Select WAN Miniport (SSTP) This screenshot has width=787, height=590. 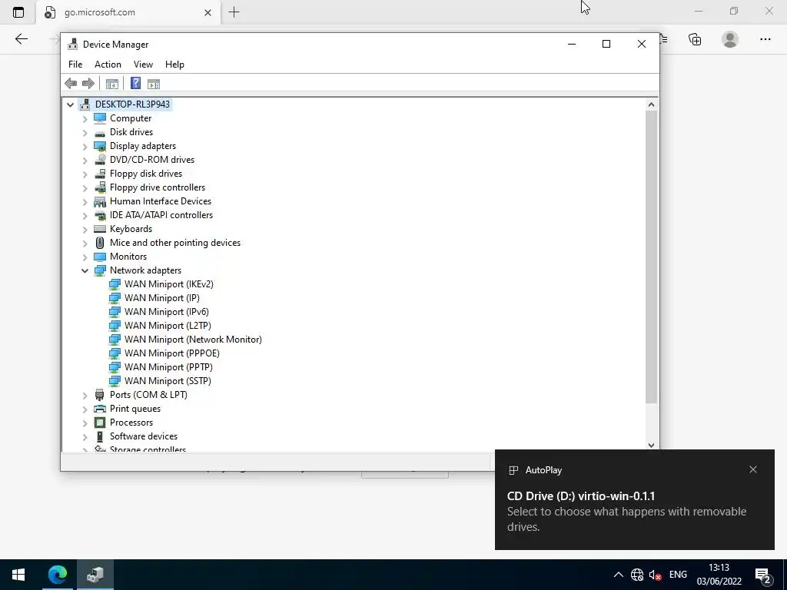coord(168,381)
